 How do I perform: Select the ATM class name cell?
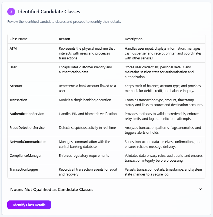tap(13, 48)
